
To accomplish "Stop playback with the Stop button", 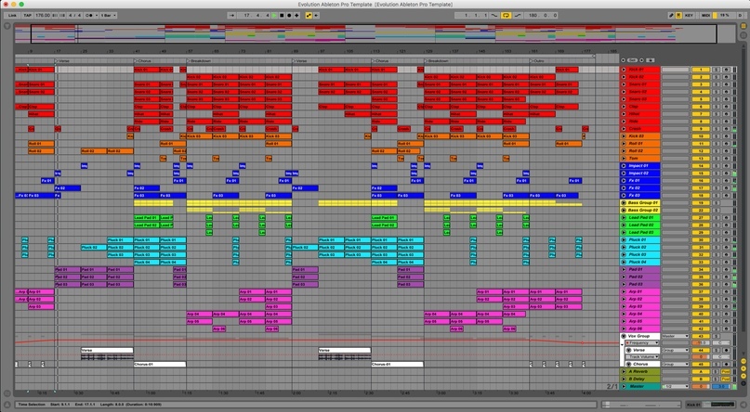I will (282, 15).
